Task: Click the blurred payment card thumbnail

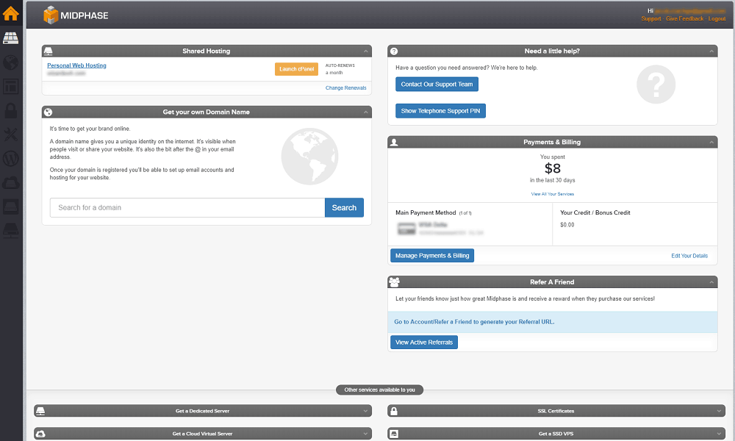Action: [x=406, y=229]
